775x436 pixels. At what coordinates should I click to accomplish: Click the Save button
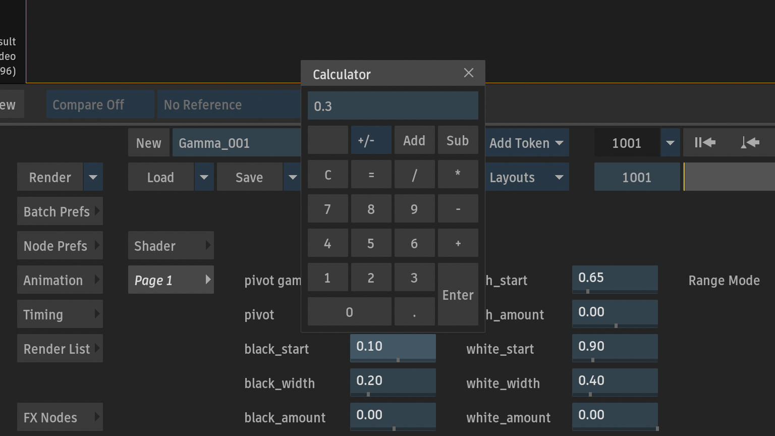[x=250, y=177]
